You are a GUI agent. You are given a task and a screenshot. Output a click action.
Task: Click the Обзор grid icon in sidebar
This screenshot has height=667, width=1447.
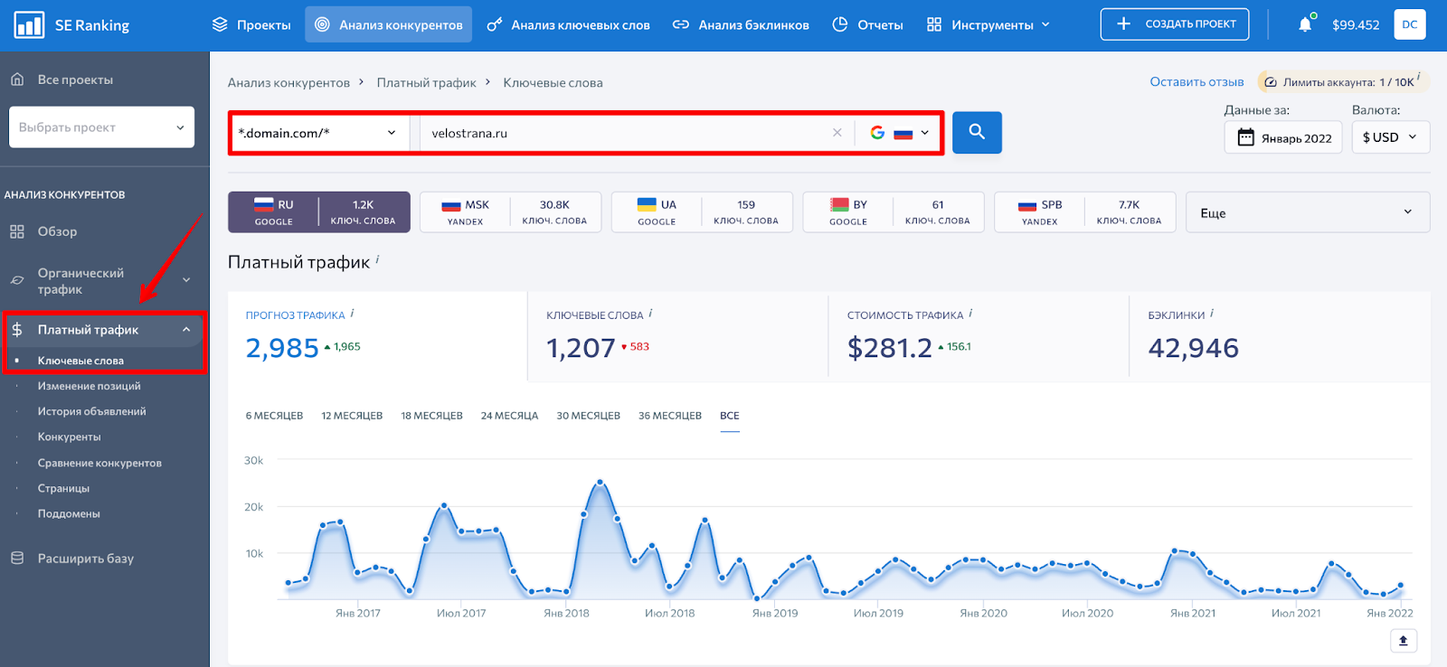click(x=17, y=231)
